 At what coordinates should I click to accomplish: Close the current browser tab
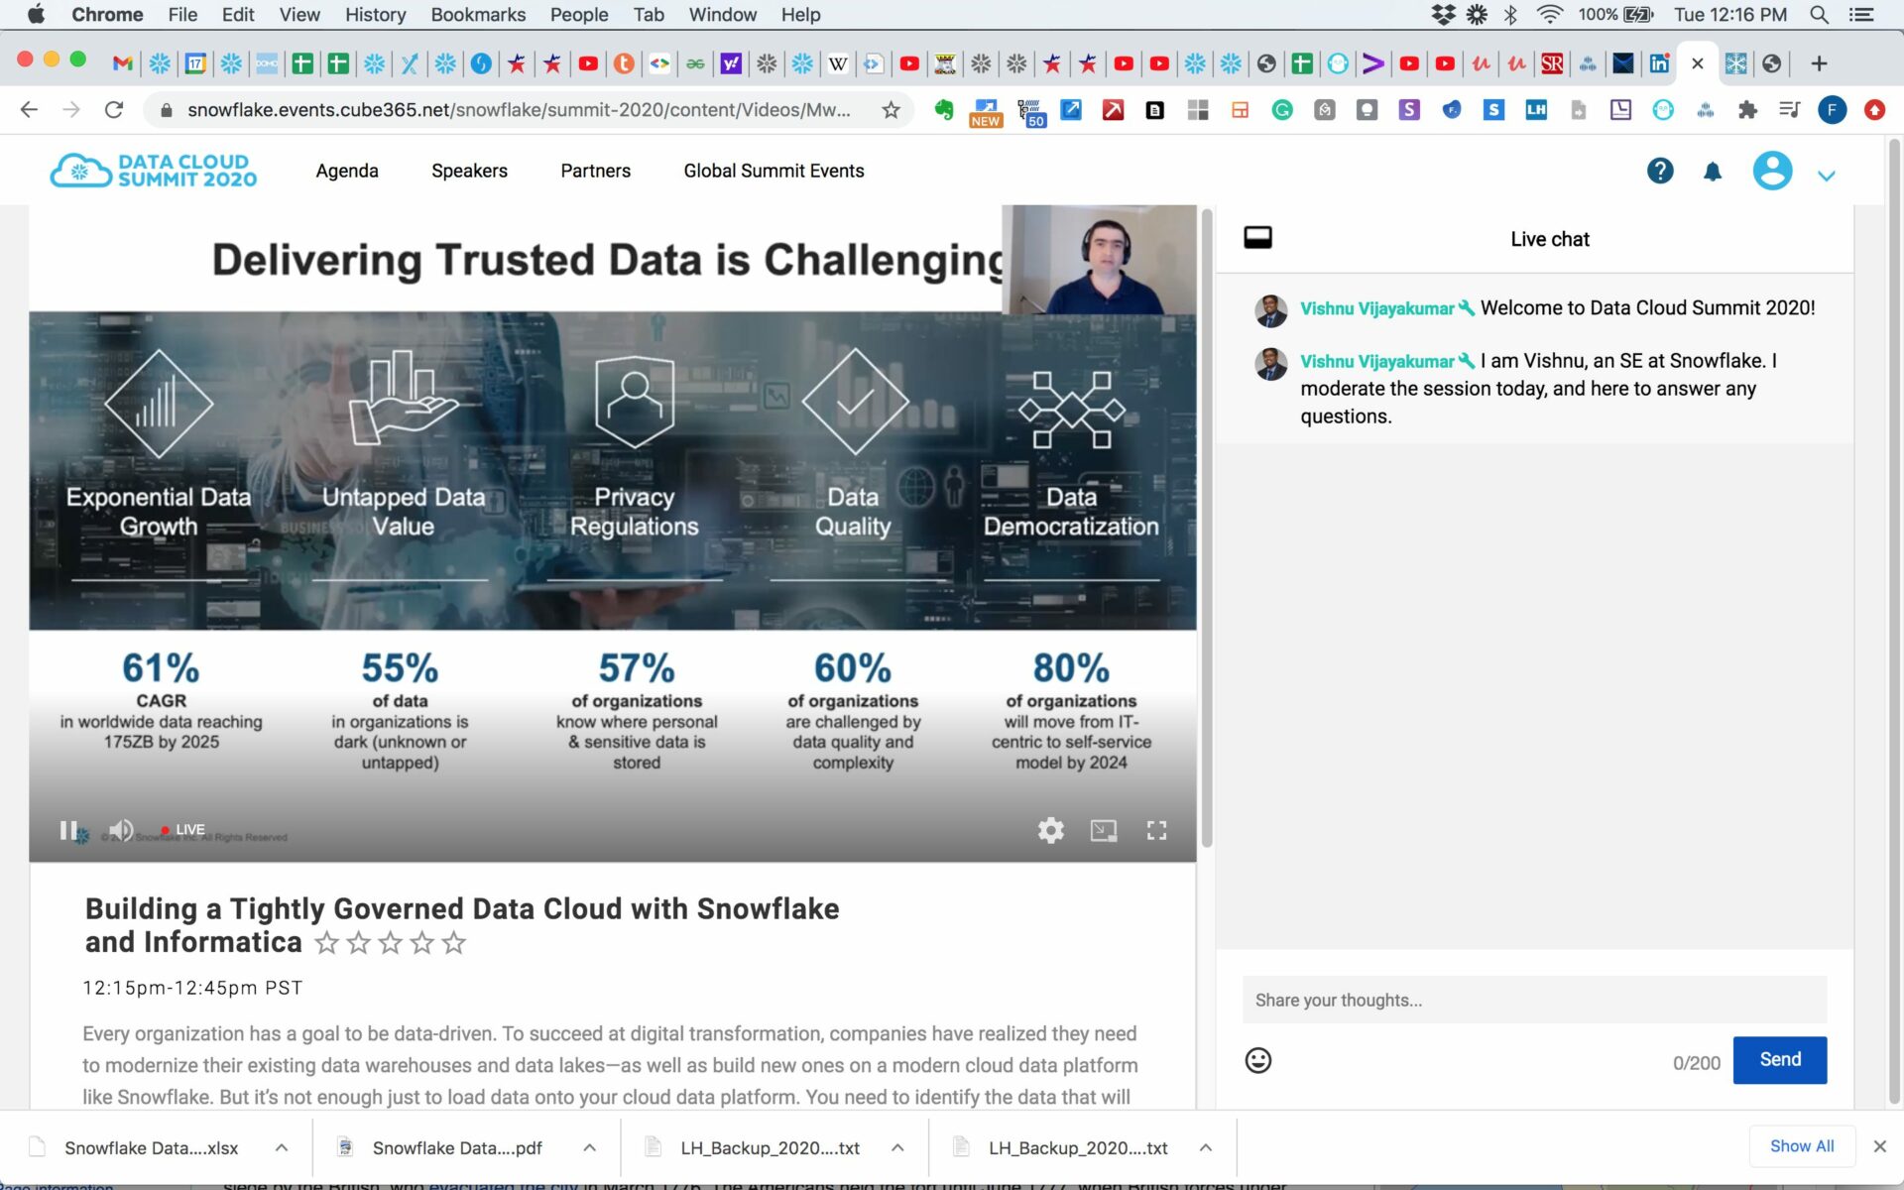pyautogui.click(x=1697, y=63)
